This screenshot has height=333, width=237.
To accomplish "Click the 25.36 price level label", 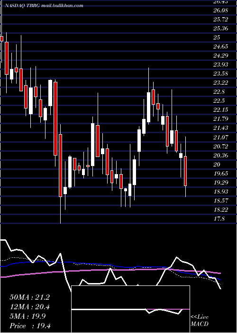I will pos(221,29).
